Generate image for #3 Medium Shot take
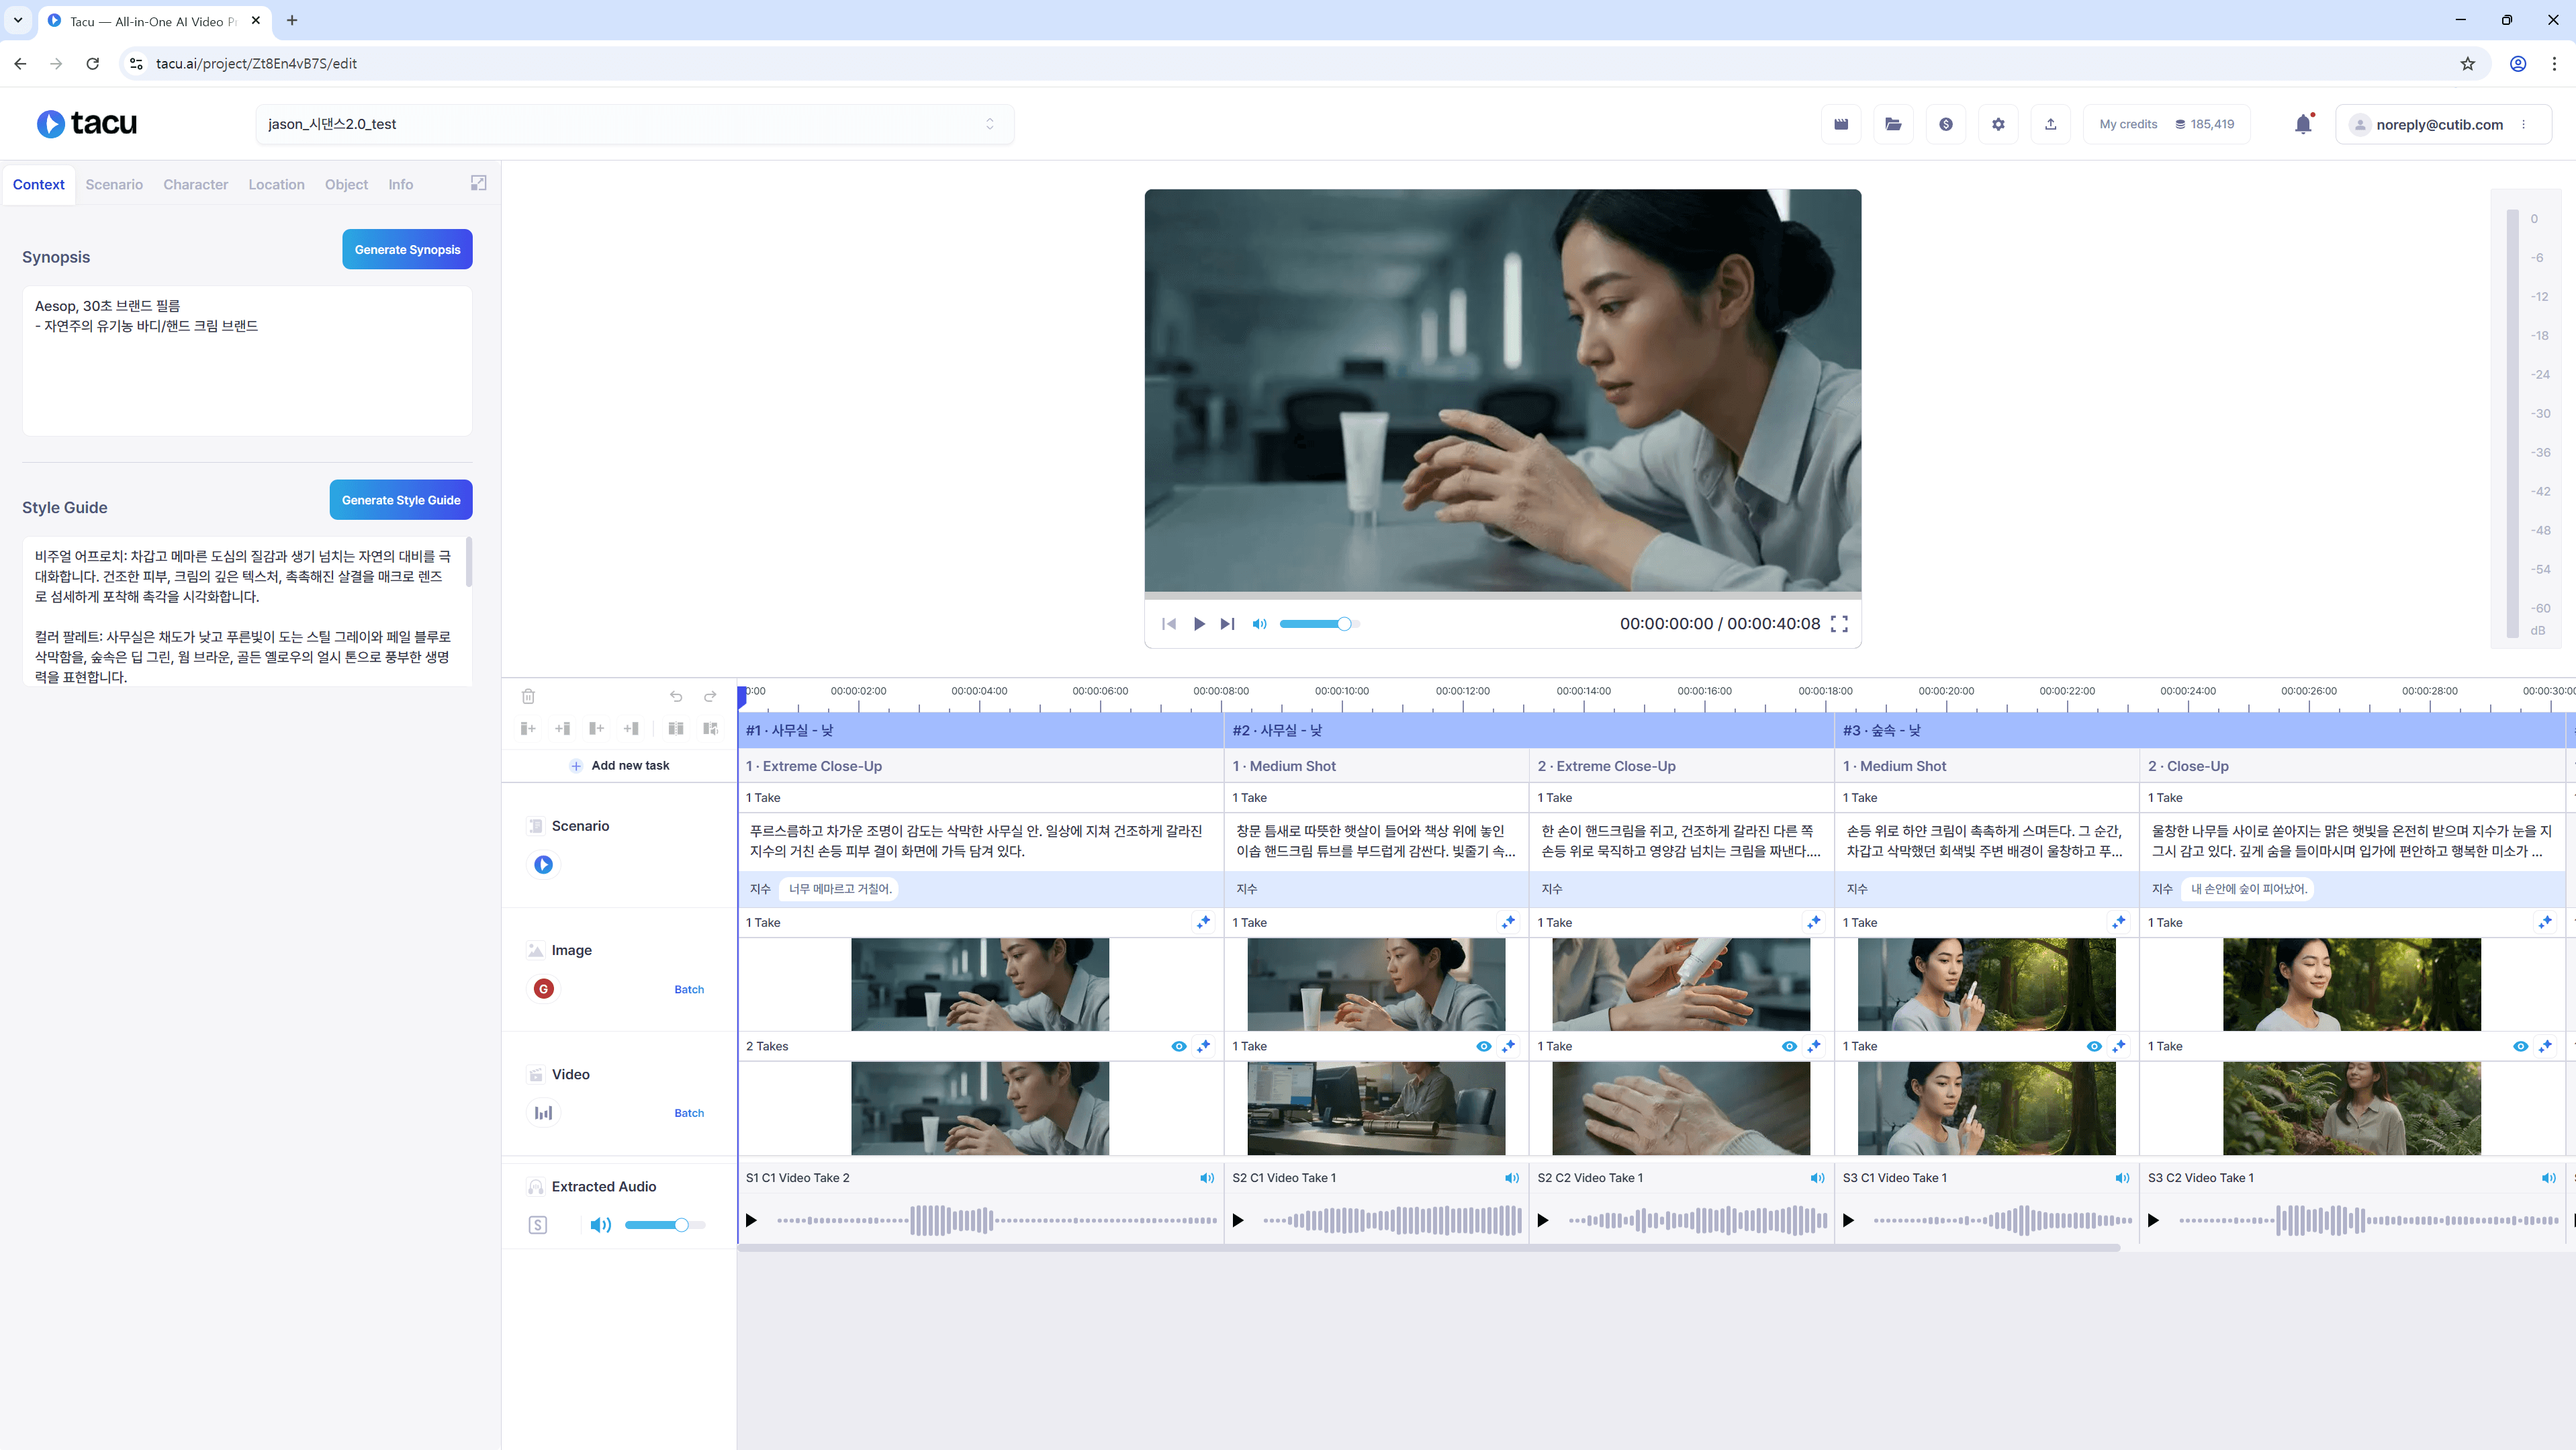Screen dimensions: 2576x1450 pyautogui.click(x=2118, y=922)
